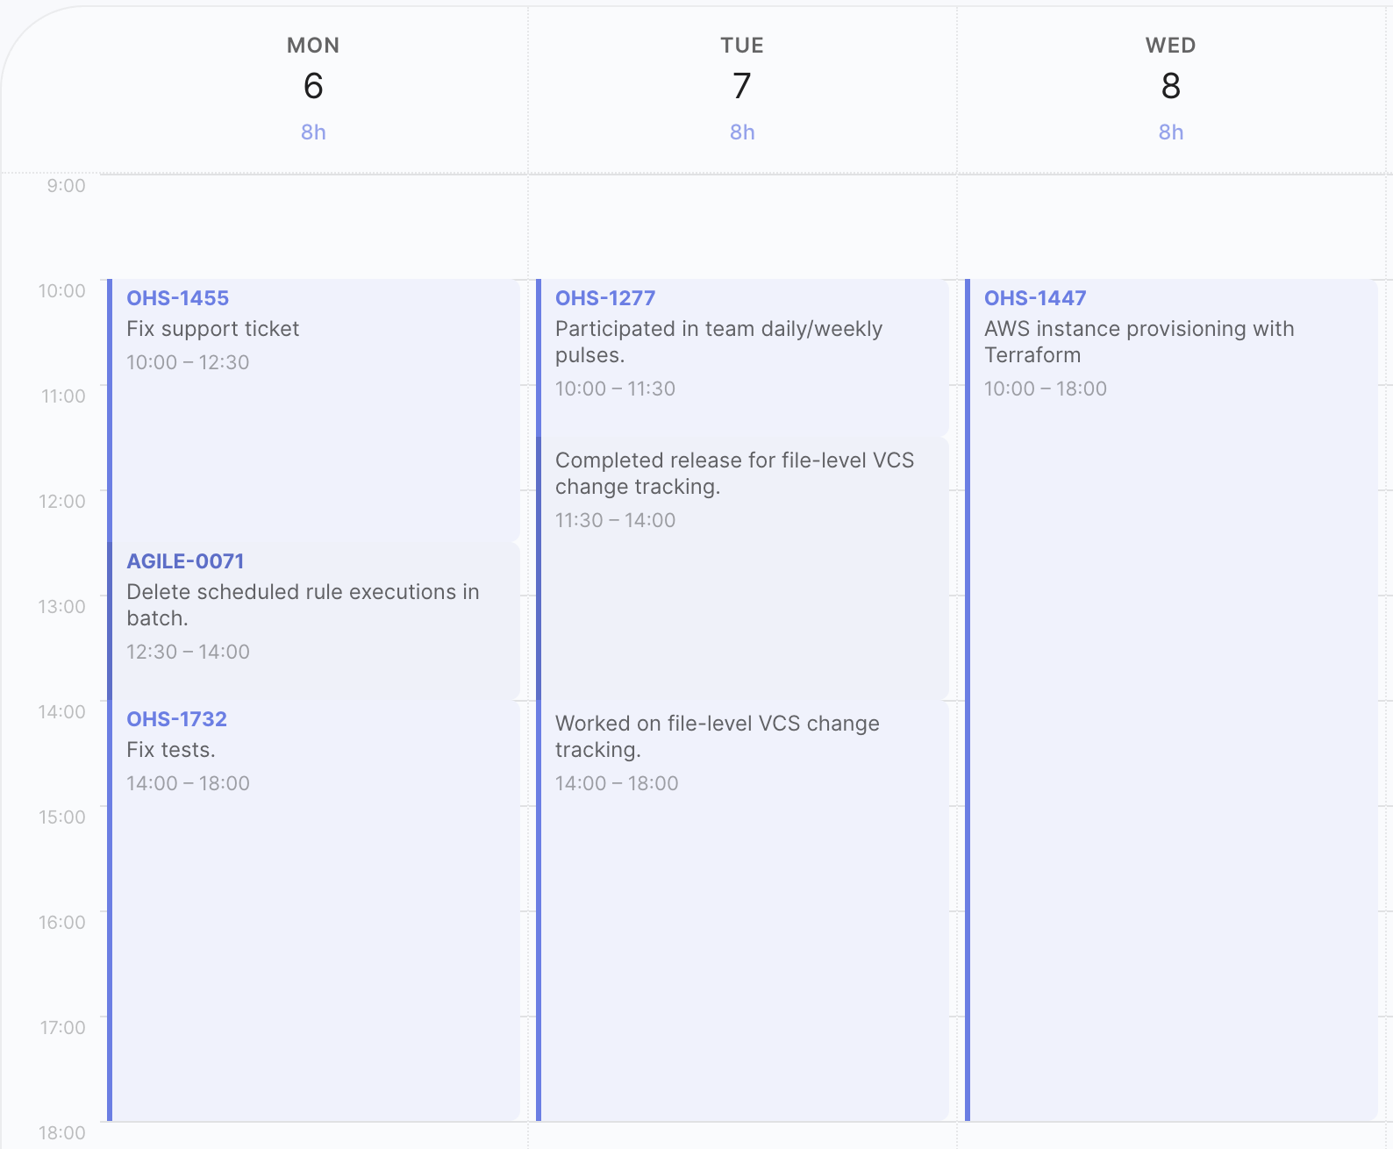Open ticket OHS-1732 on Monday

pos(176,718)
